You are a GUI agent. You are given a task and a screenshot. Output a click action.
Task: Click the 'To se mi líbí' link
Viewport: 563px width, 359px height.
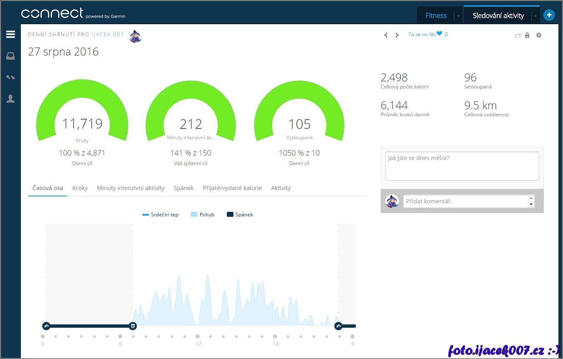coord(422,35)
